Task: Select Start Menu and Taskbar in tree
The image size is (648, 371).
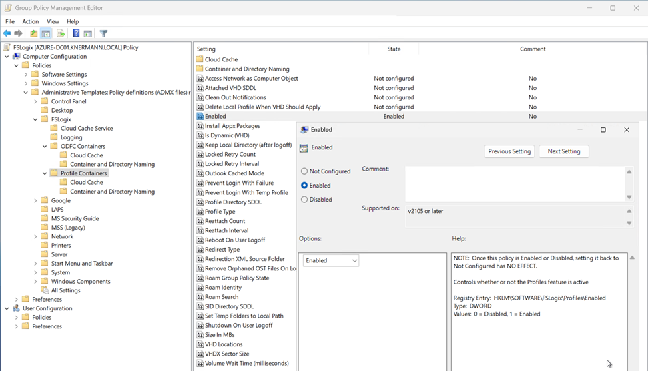Action: tap(82, 263)
